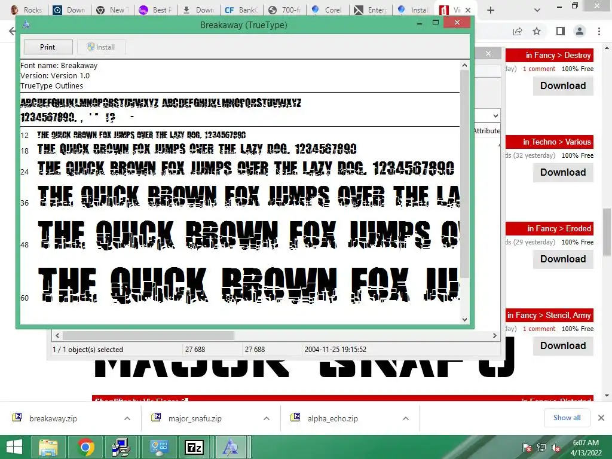This screenshot has width=612, height=459.
Task: Click the font viewer vertical scrollbar thumb
Action: [x=464, y=174]
